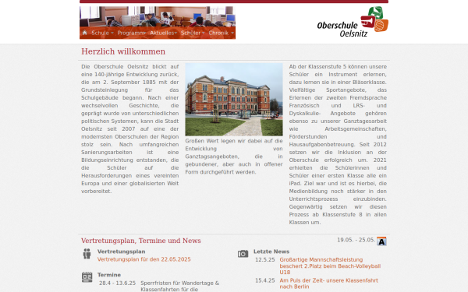Select the date range 19.05. - 25.05.
The height and width of the screenshot is (292, 468).
point(356,240)
